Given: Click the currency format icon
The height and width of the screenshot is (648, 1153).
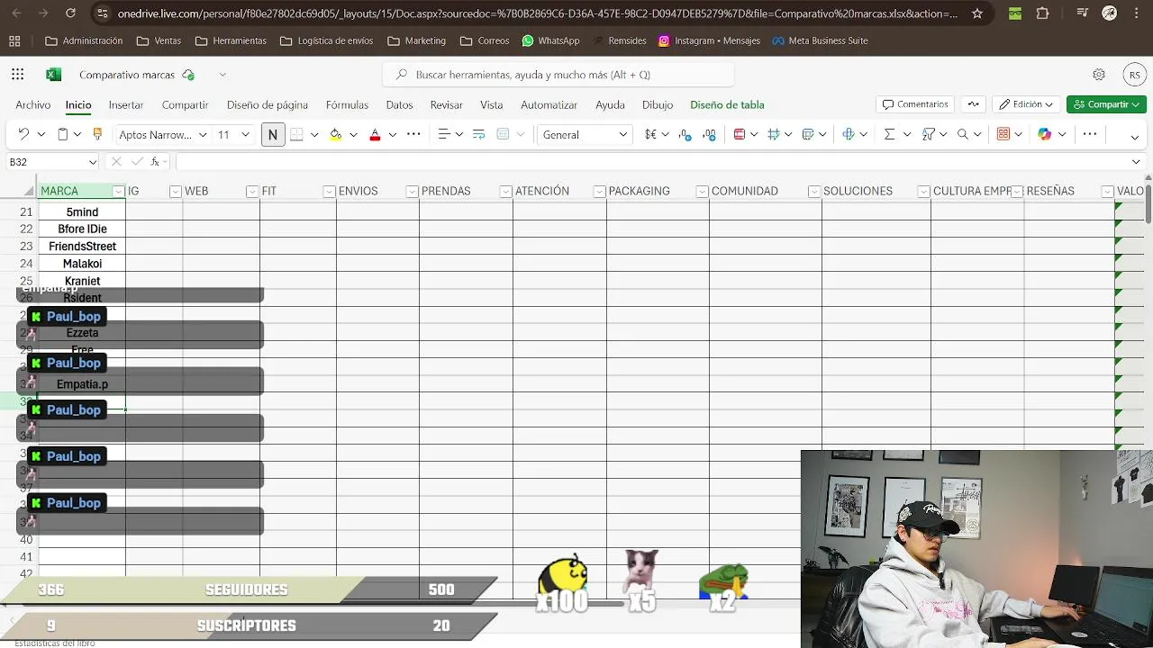Looking at the screenshot, I should click(x=650, y=134).
